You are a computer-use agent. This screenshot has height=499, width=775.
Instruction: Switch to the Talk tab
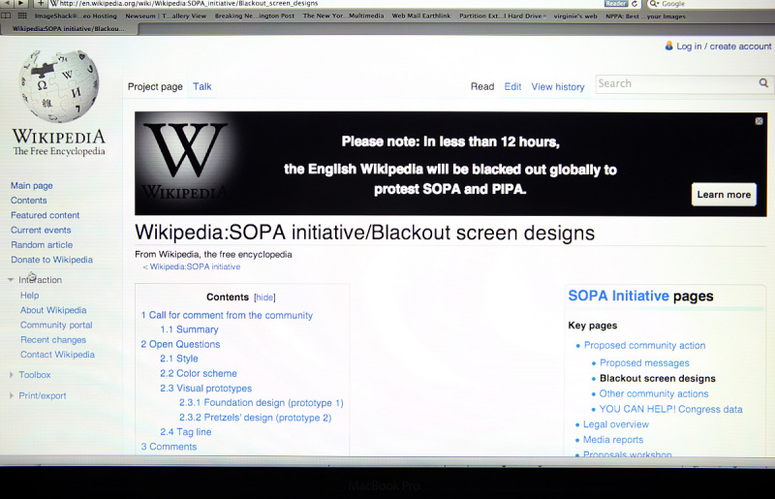pyautogui.click(x=201, y=86)
